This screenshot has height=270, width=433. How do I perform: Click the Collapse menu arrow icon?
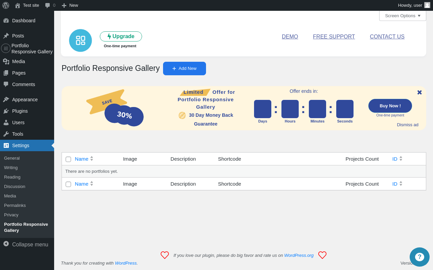click(6, 244)
